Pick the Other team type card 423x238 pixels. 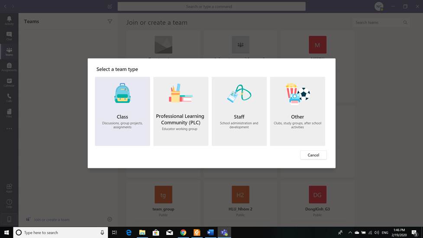pyautogui.click(x=297, y=111)
